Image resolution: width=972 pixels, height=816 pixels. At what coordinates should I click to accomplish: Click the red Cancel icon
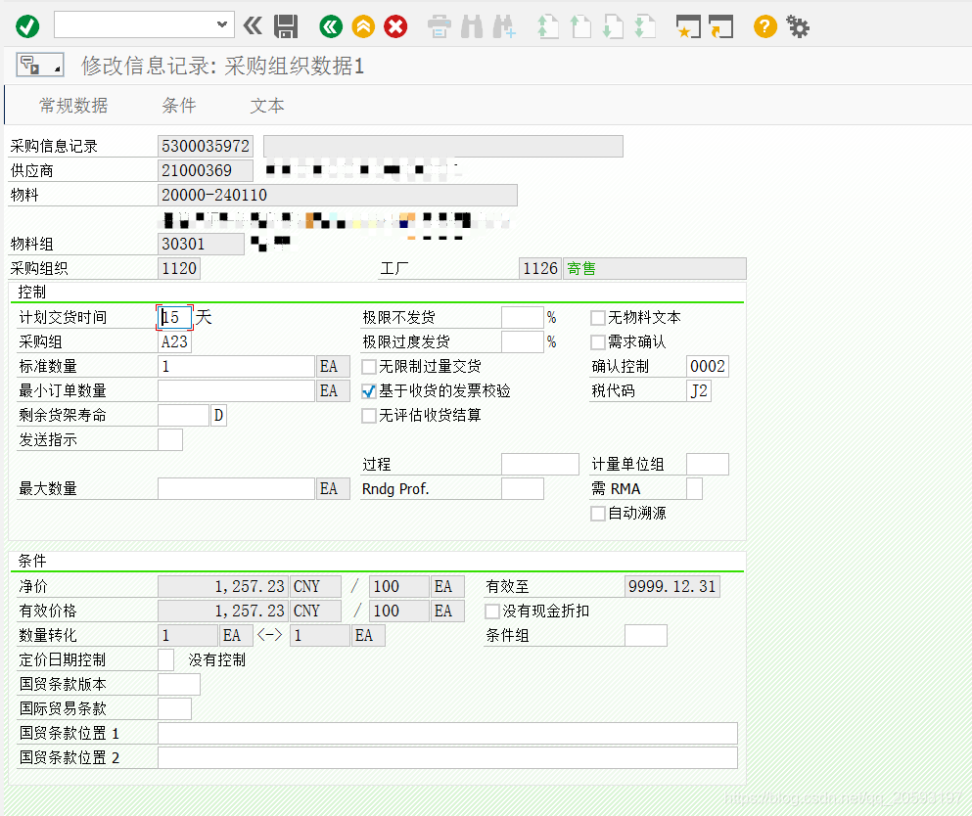pyautogui.click(x=395, y=26)
